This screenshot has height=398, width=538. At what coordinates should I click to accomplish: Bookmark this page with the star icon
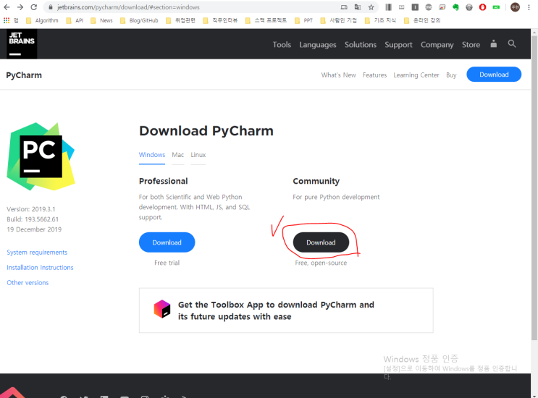[x=371, y=7]
